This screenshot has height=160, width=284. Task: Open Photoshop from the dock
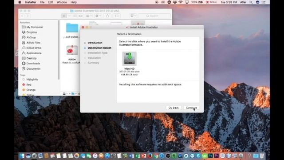210,156
